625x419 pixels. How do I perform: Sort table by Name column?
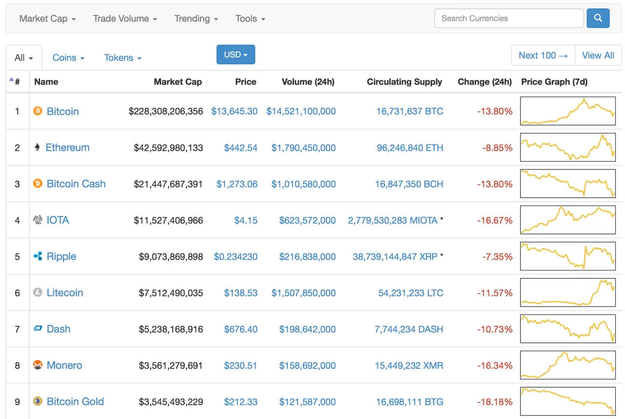pos(46,82)
